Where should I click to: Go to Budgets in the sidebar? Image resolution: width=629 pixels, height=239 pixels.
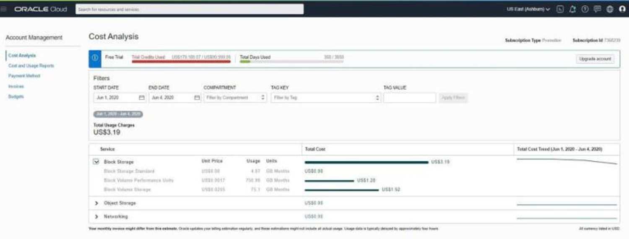click(x=16, y=96)
